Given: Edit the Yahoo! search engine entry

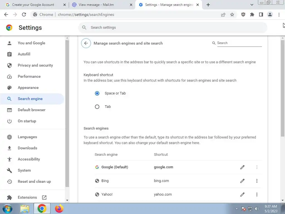Looking at the screenshot, I should tap(242, 194).
